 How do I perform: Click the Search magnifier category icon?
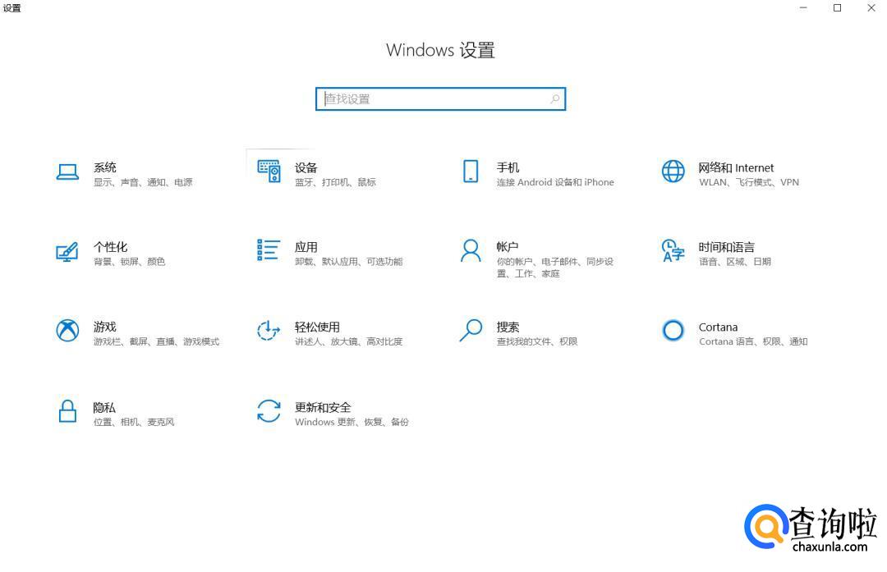tap(471, 331)
